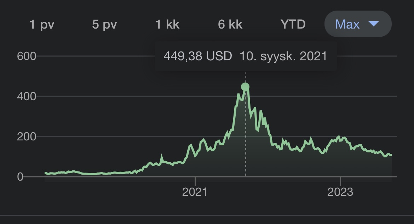Viewport: 414px width, 224px height.
Task: Click the green data point at the peak
Action: 245,87
